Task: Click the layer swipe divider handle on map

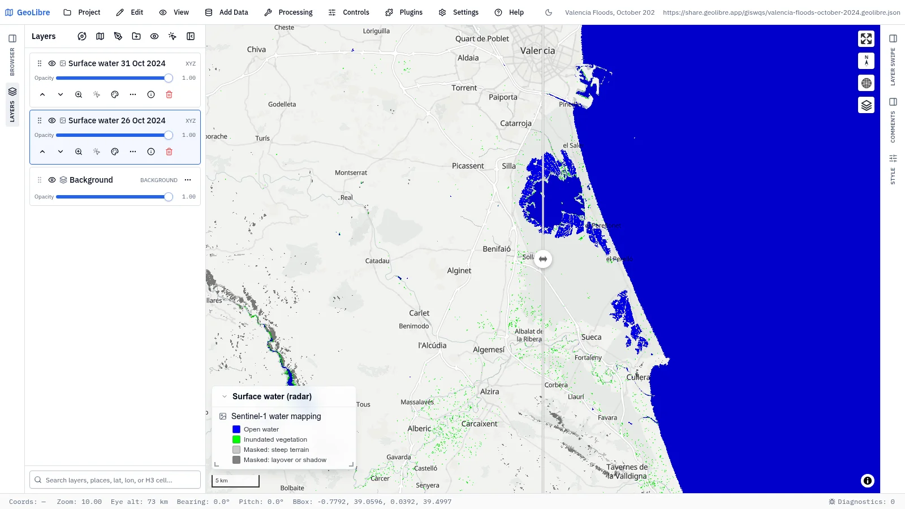Action: tap(543, 259)
